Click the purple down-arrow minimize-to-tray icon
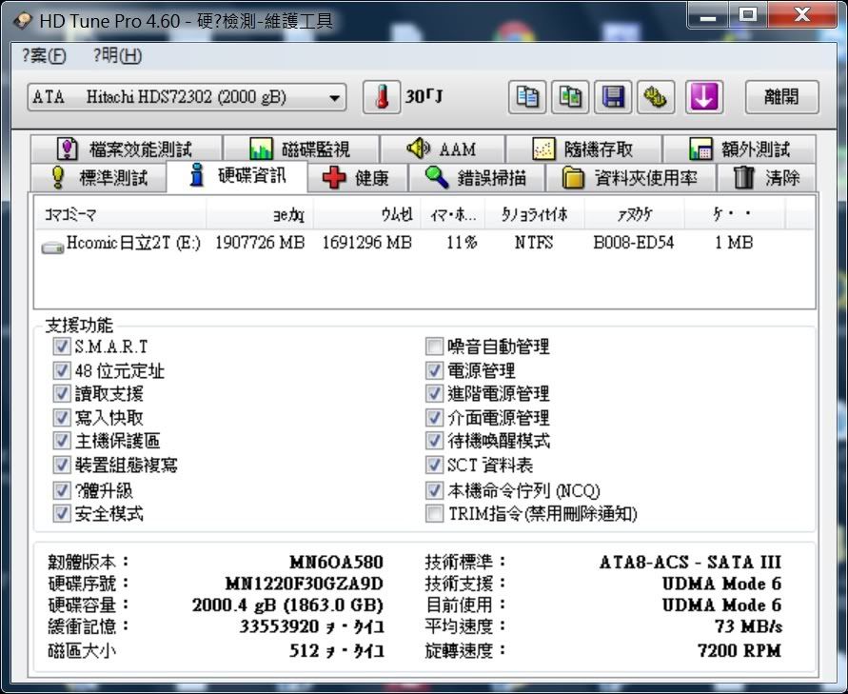The height and width of the screenshot is (694, 848). tap(704, 97)
